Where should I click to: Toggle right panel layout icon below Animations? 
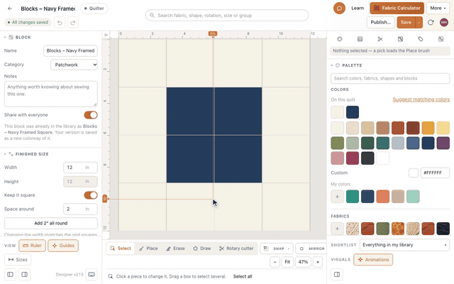coord(337,274)
